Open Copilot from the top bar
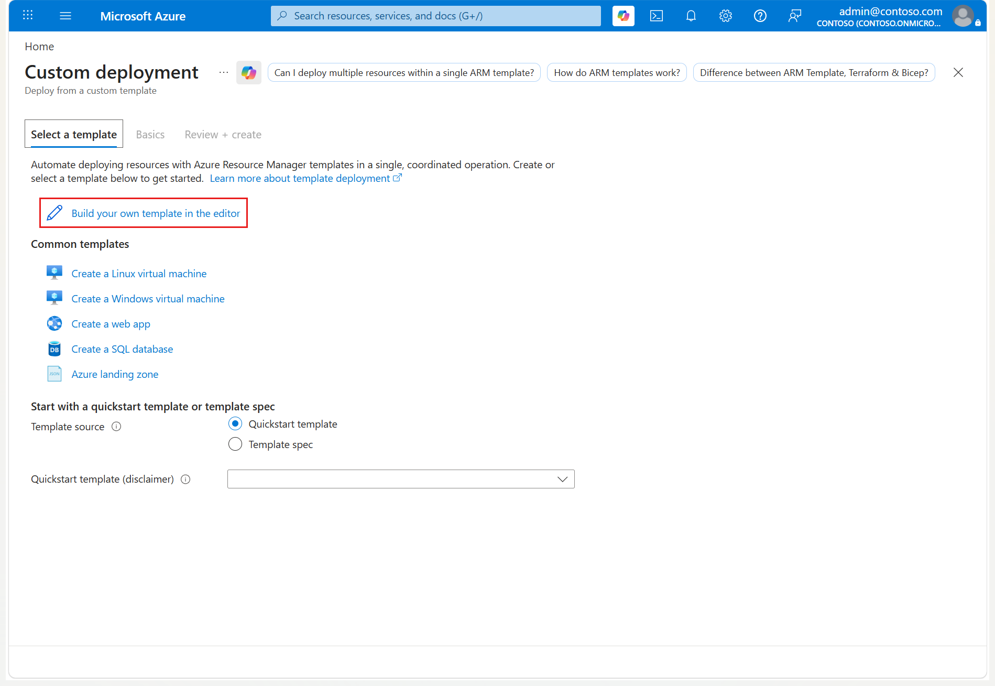The height and width of the screenshot is (686, 995). pos(623,16)
